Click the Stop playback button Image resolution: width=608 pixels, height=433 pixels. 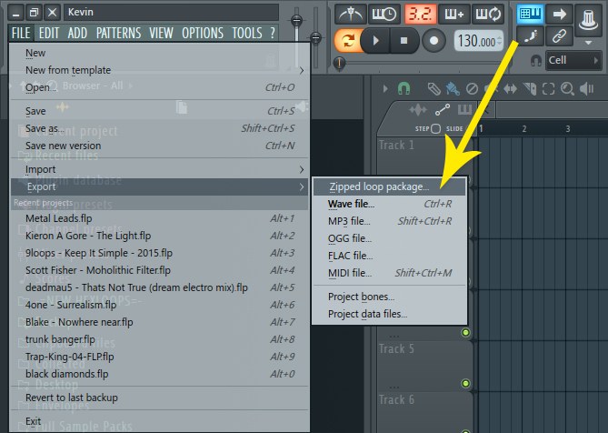pos(404,41)
